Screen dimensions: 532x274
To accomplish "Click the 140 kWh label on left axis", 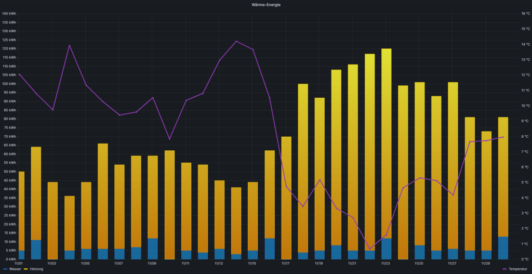I will 9,14.
